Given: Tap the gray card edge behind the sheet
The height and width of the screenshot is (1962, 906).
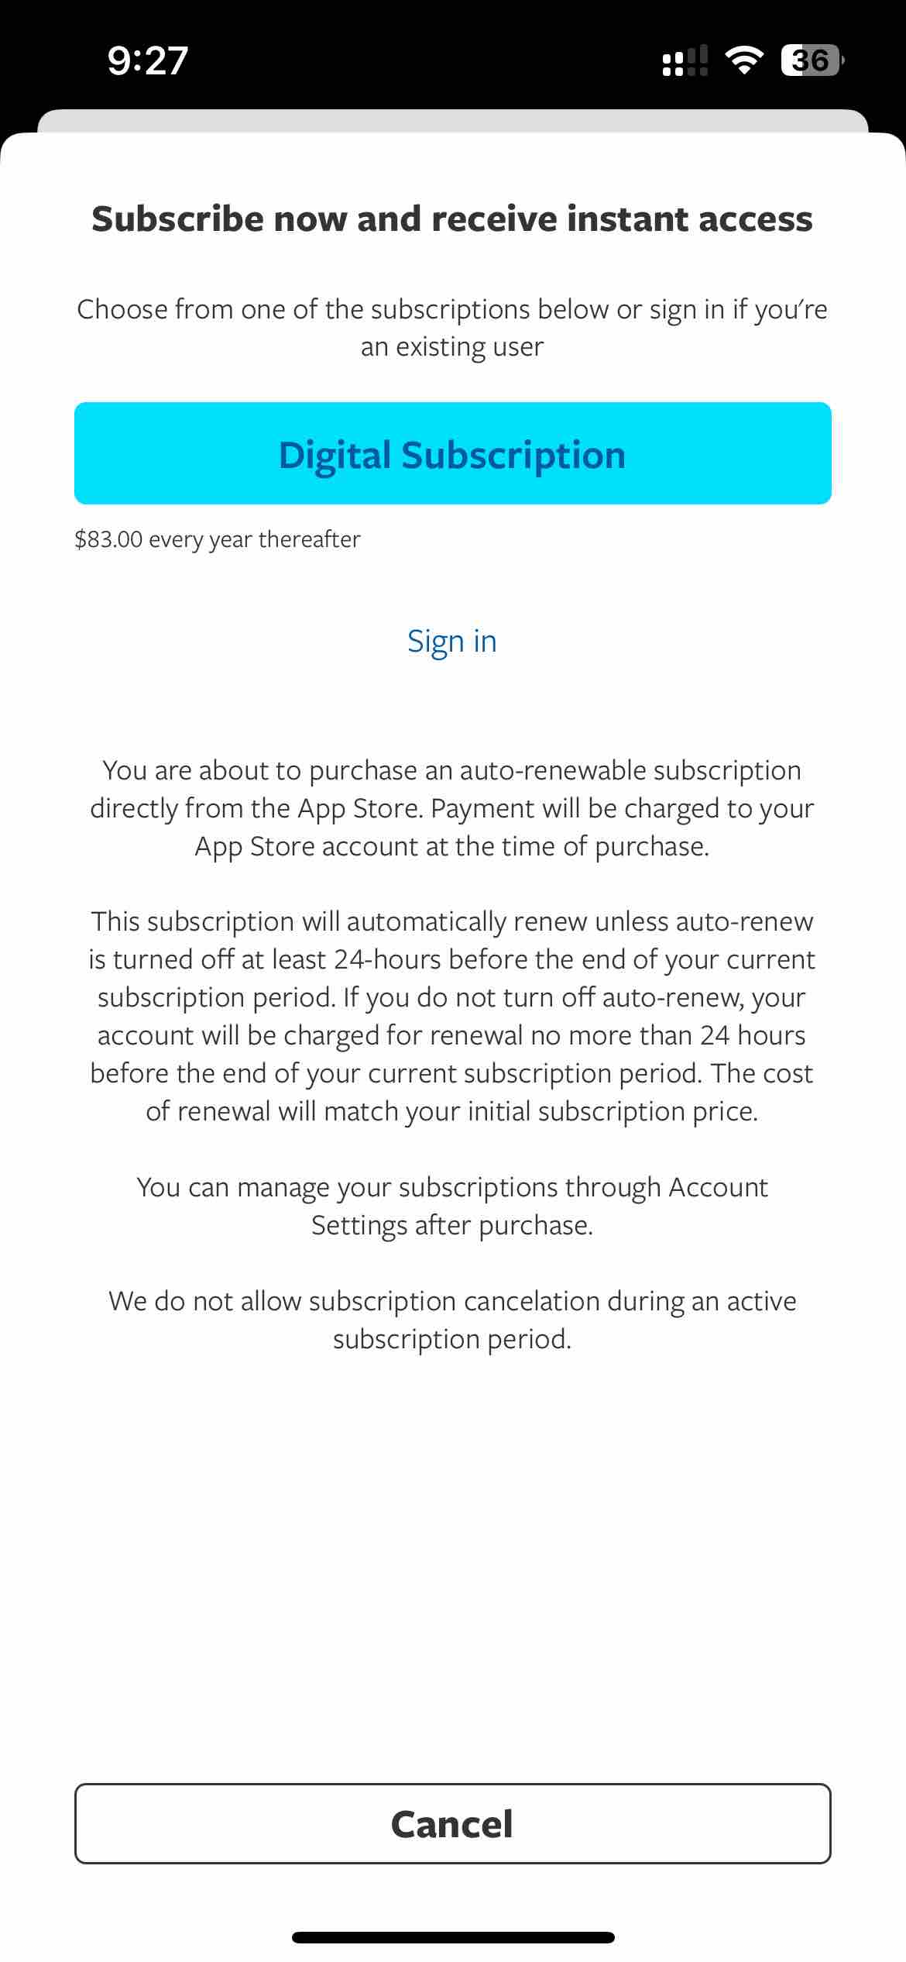Looking at the screenshot, I should point(453,120).
